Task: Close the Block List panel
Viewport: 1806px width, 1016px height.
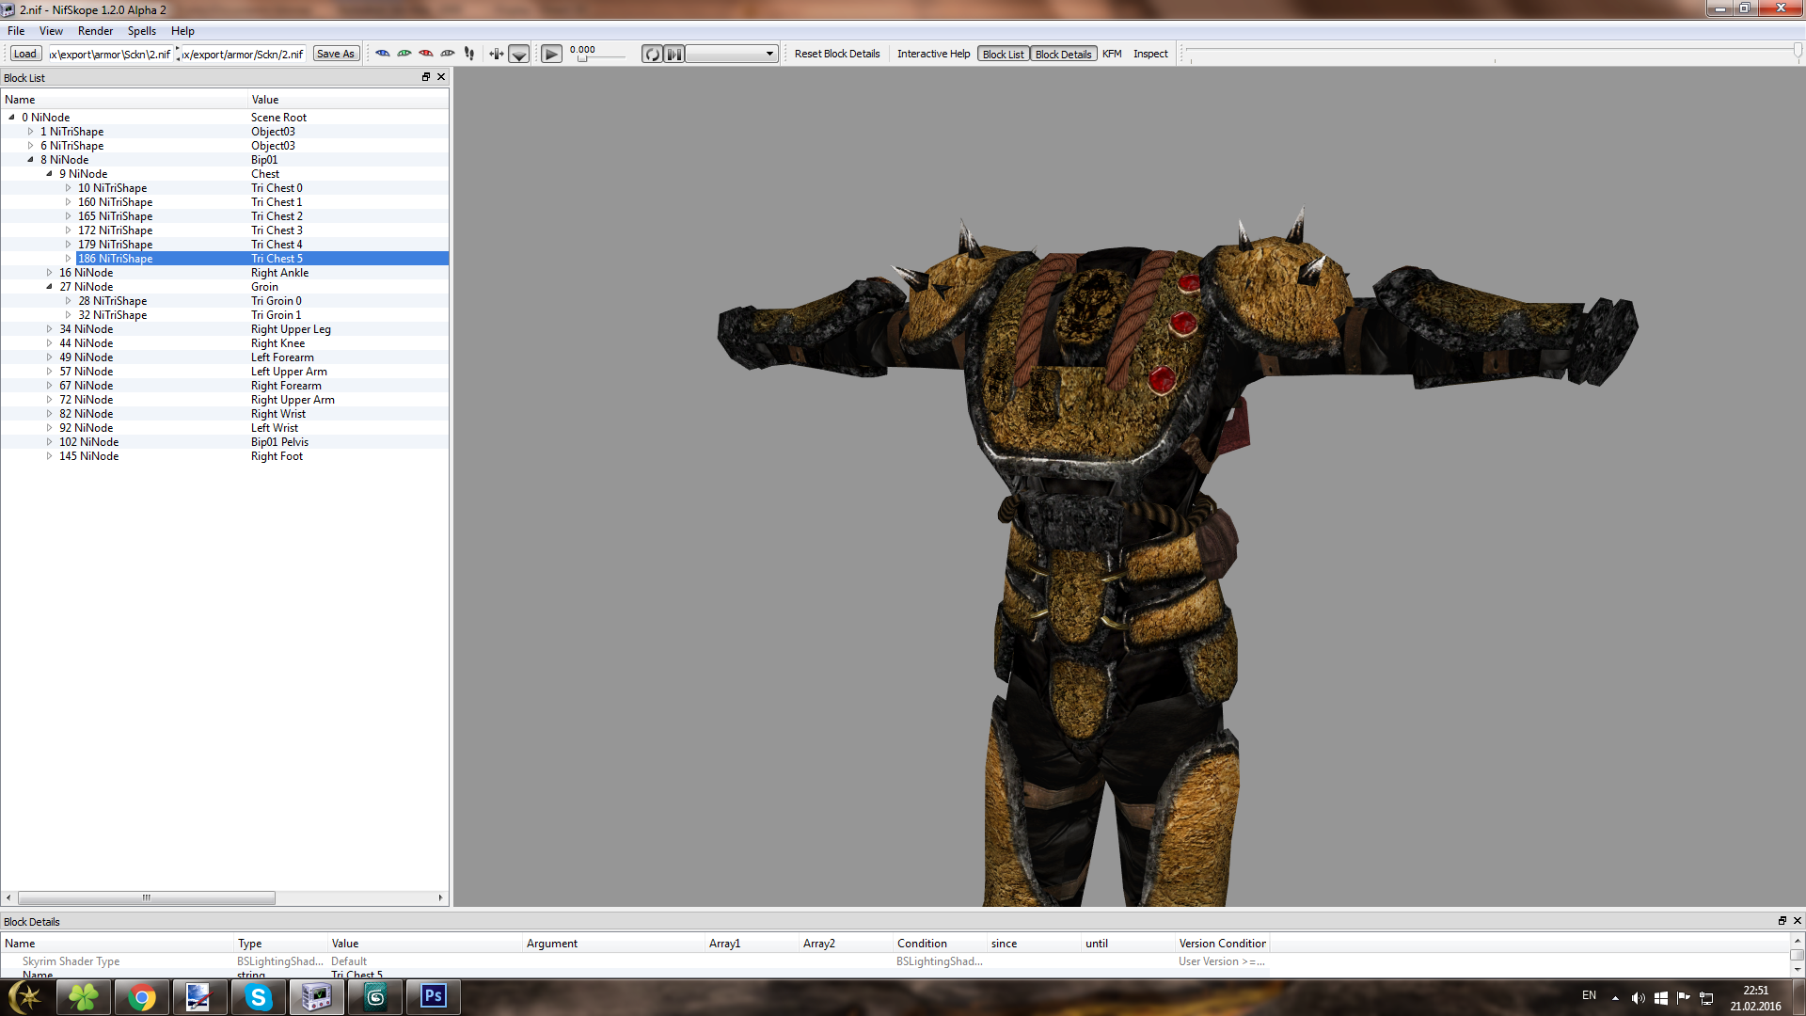Action: point(441,77)
